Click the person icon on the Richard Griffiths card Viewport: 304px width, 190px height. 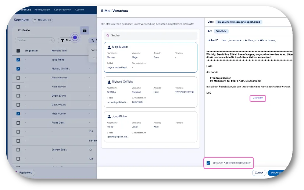109,82
